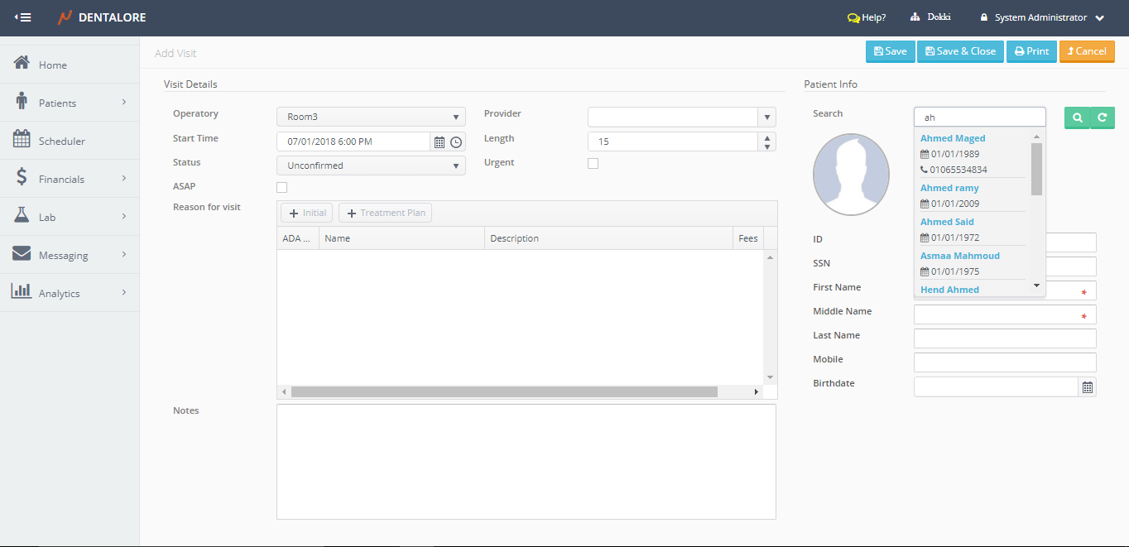Increase Length with the up stepper arrow
The image size is (1129, 547).
768,137
